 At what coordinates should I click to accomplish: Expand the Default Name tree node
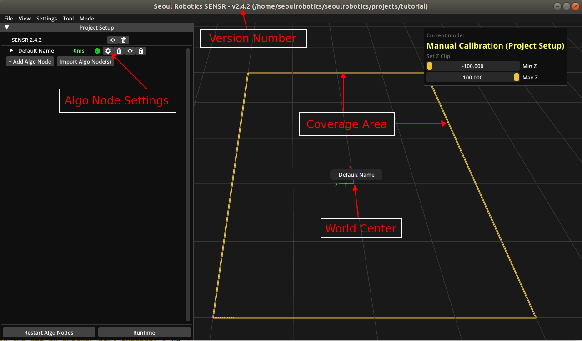click(12, 50)
